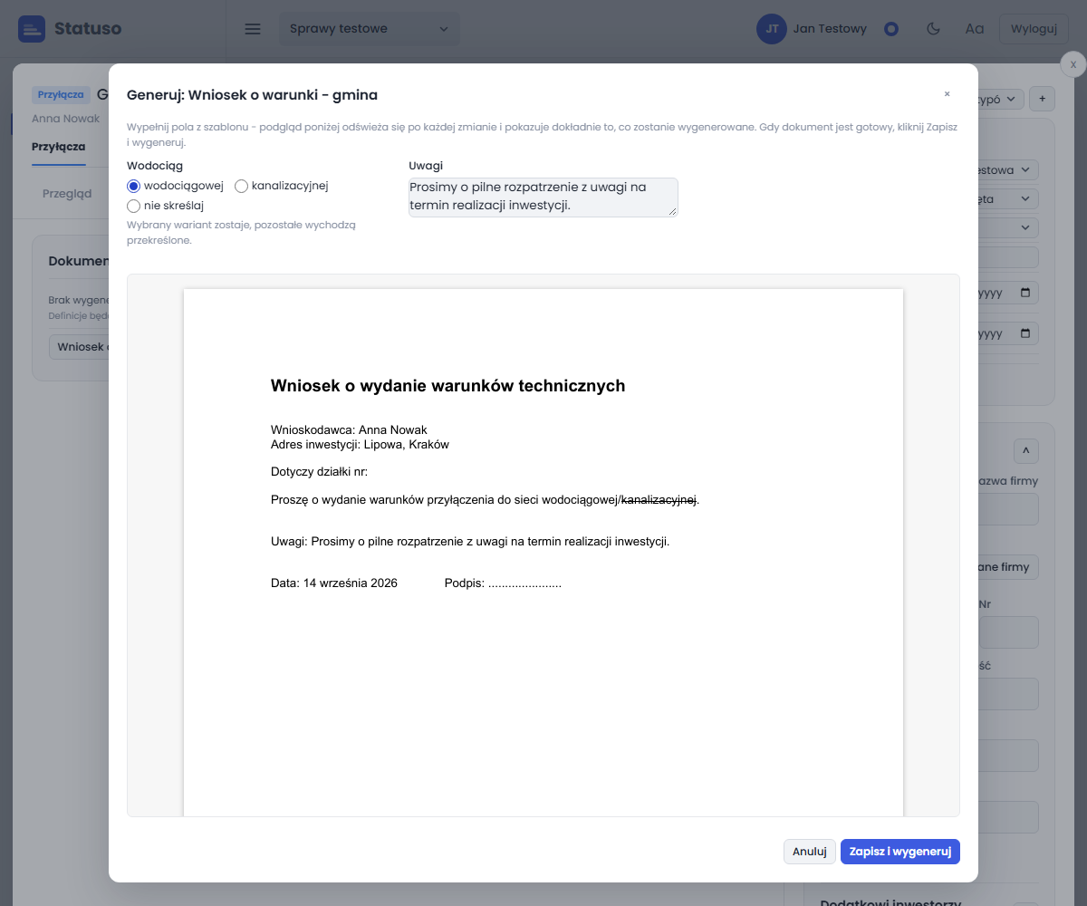Image resolution: width=1087 pixels, height=906 pixels.
Task: Click Zapisz i wygeneruj
Action: point(899,852)
